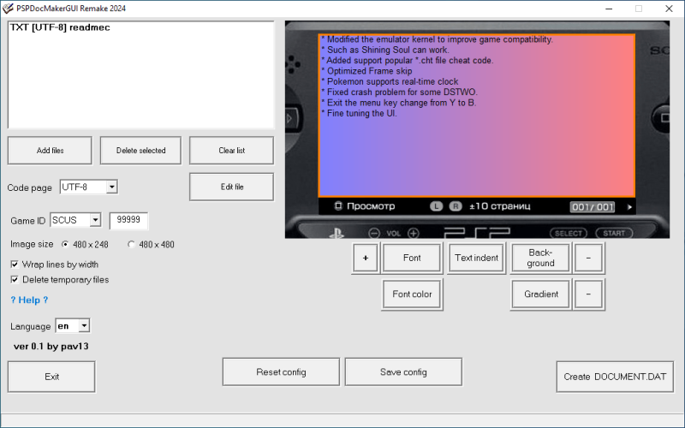
Task: Click the R shoulder icon in preview bar
Action: pyautogui.click(x=456, y=206)
